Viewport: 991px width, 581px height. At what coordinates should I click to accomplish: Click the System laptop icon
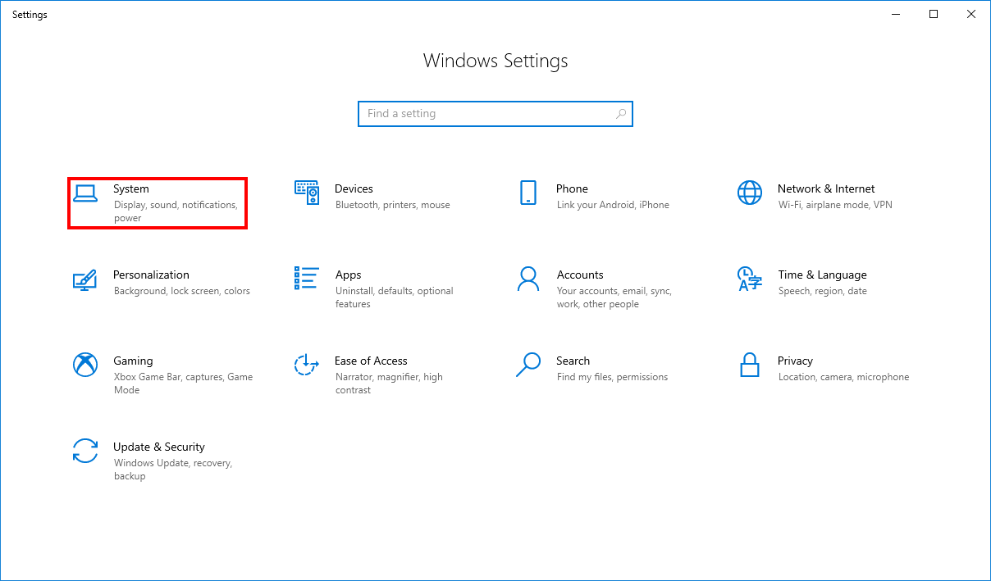(x=85, y=193)
